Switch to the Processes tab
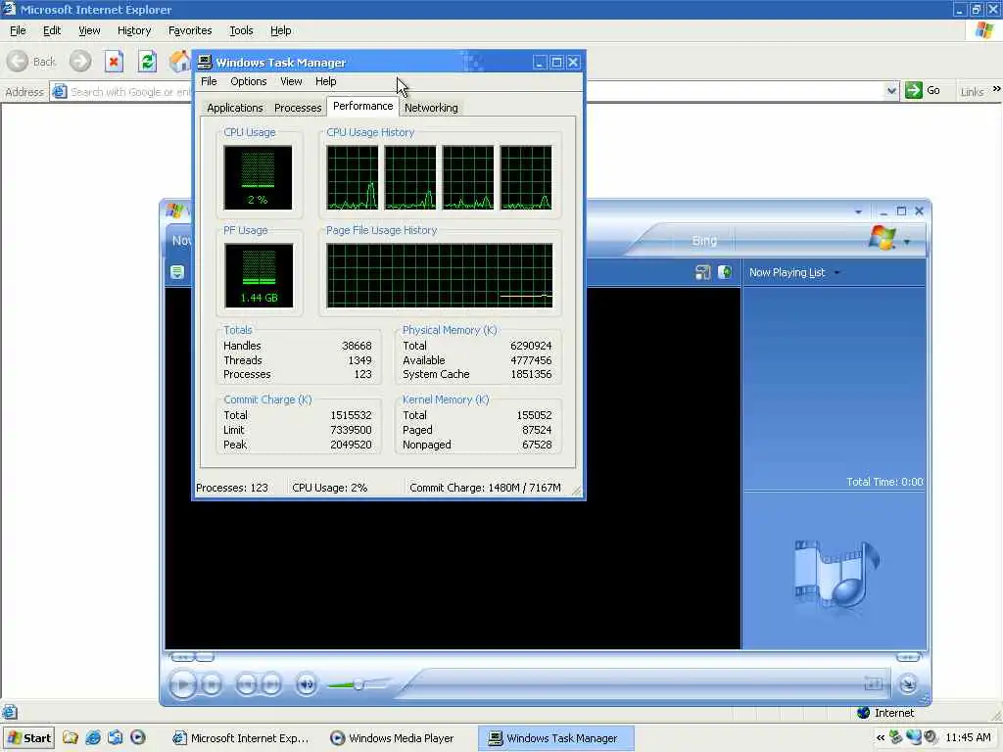The height and width of the screenshot is (752, 1003). (298, 108)
